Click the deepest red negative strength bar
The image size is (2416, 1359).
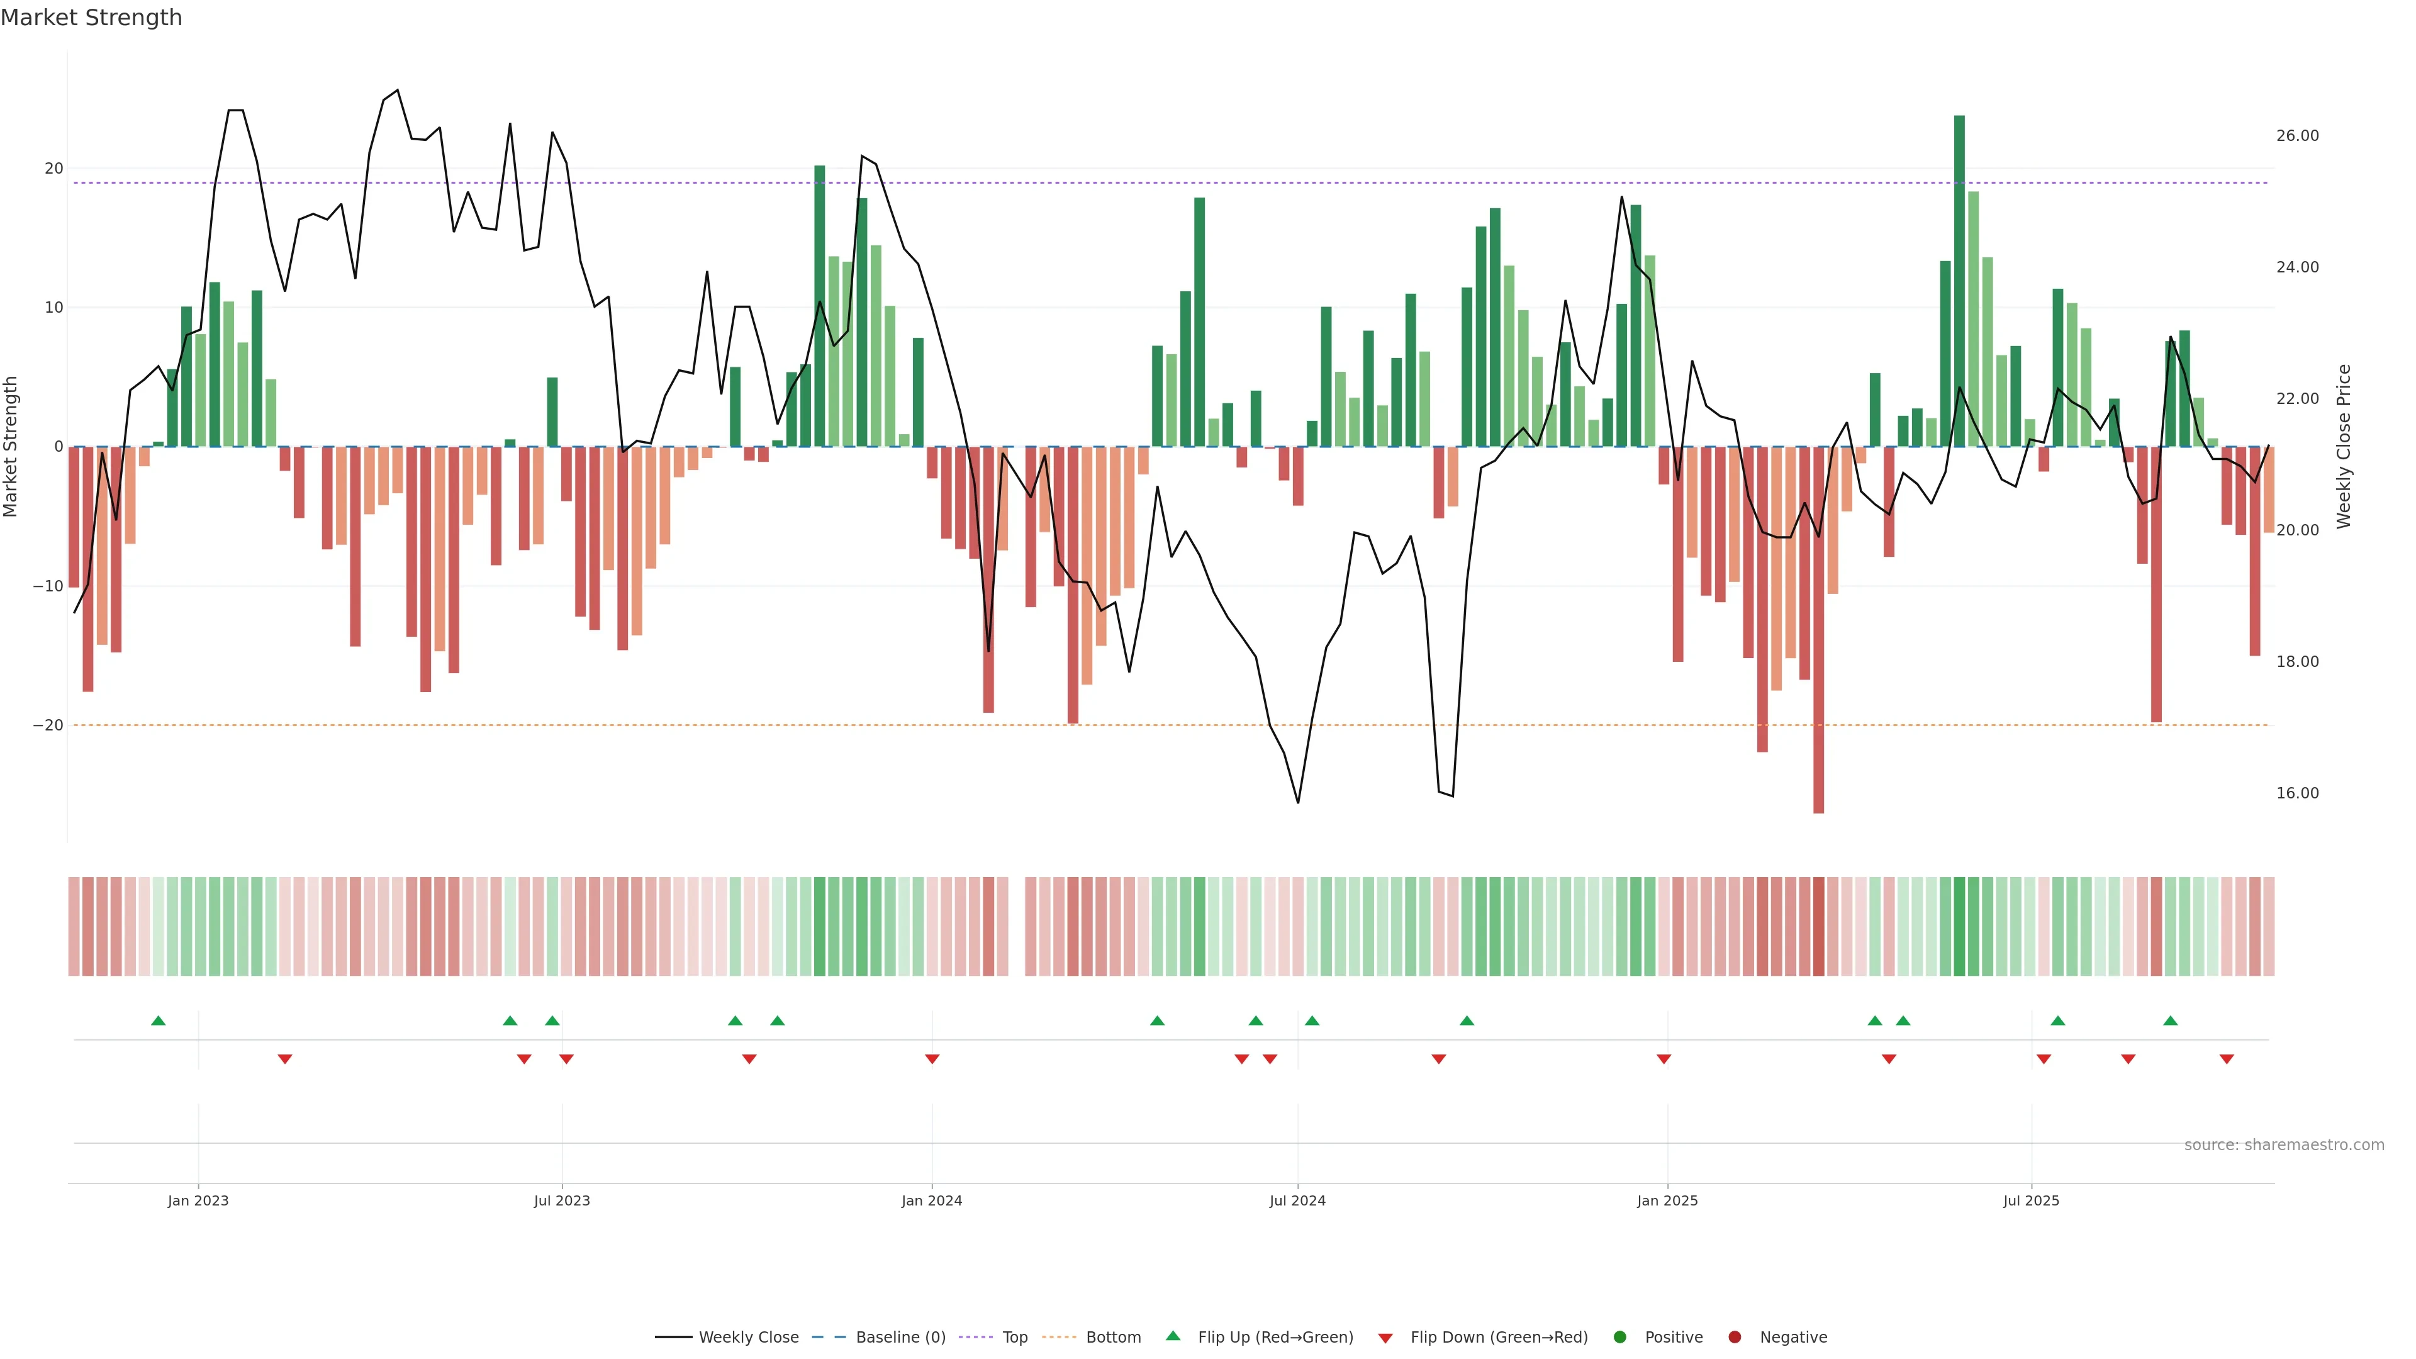1818,629
